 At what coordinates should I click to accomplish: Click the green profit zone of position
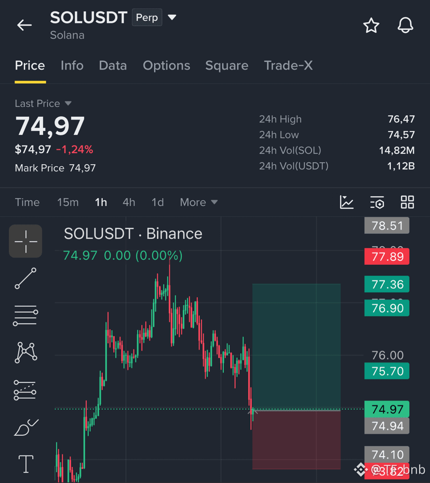(x=297, y=347)
